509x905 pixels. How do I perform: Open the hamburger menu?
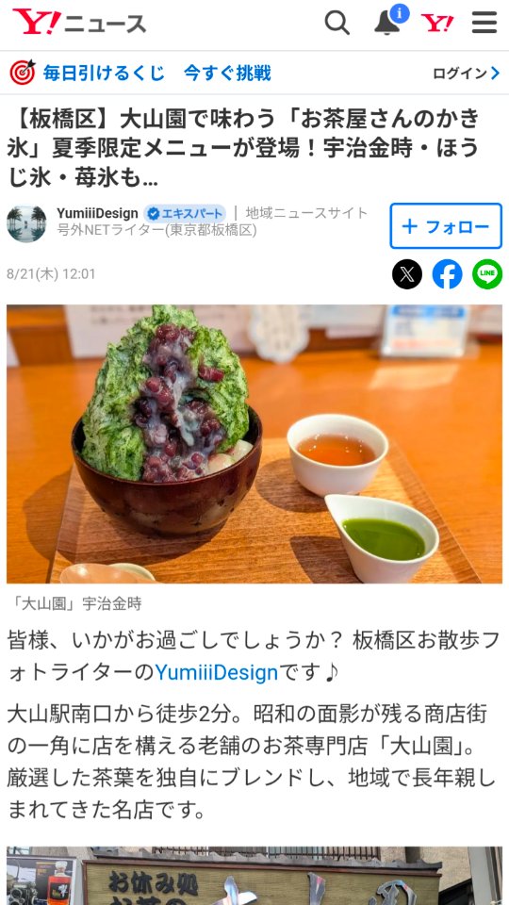(484, 23)
